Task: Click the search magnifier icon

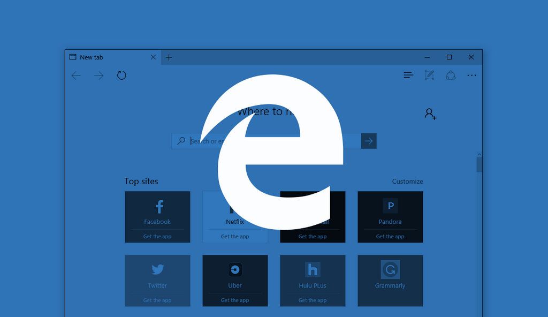Action: pyautogui.click(x=182, y=140)
